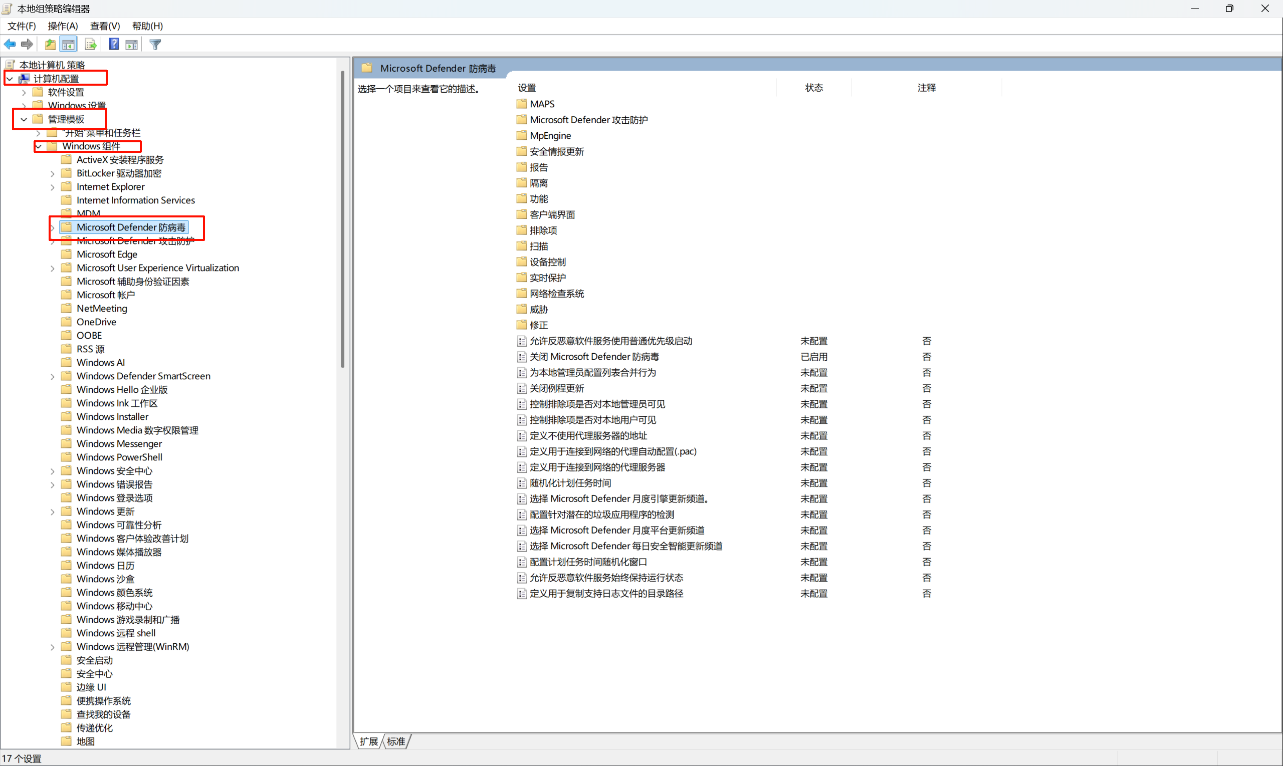Screen dimensions: 1283x766
Task: Collapse the 管理模板 tree node
Action: [x=24, y=119]
